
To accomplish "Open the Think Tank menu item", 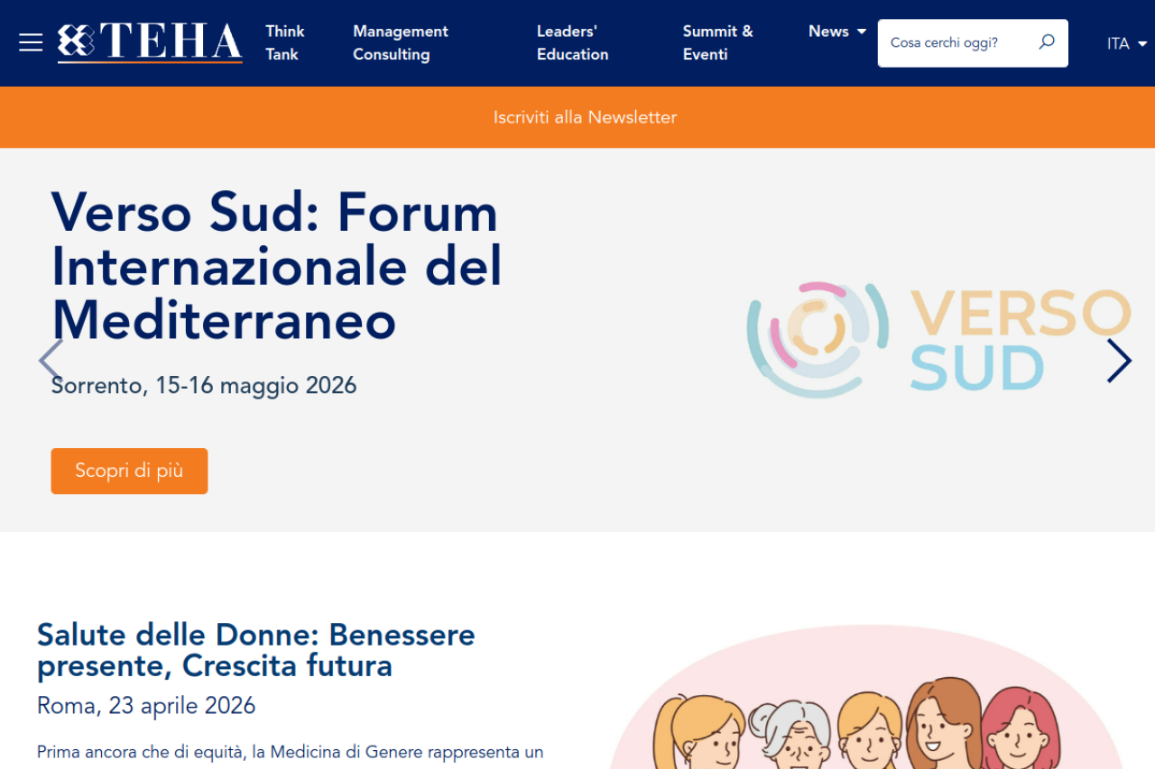I will point(284,42).
